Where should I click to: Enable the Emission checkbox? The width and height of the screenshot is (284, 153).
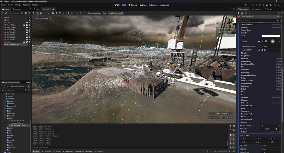point(277,59)
